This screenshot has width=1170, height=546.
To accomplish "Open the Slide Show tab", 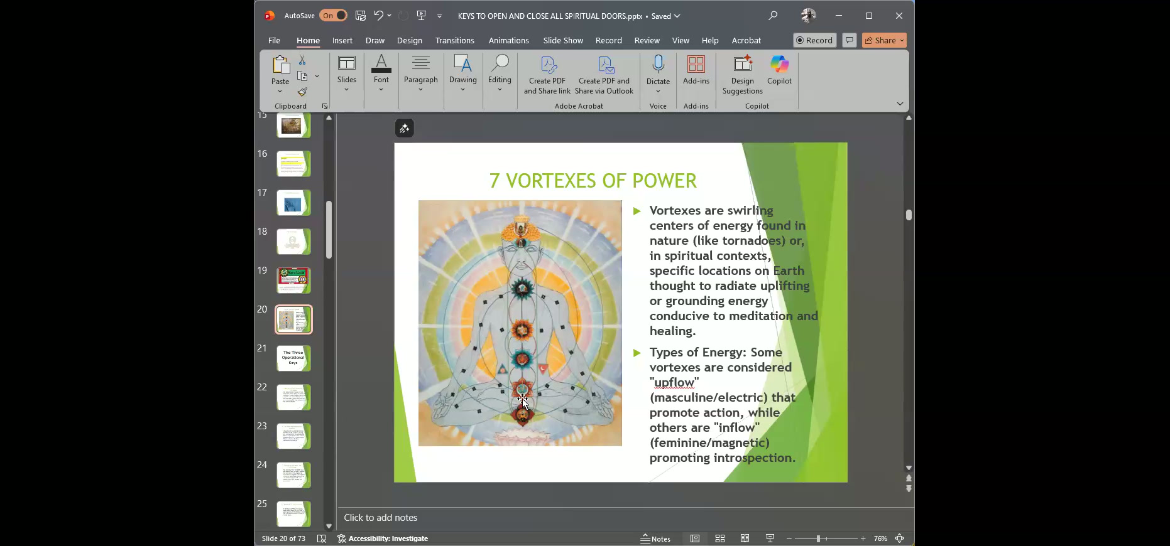I will pos(563,40).
